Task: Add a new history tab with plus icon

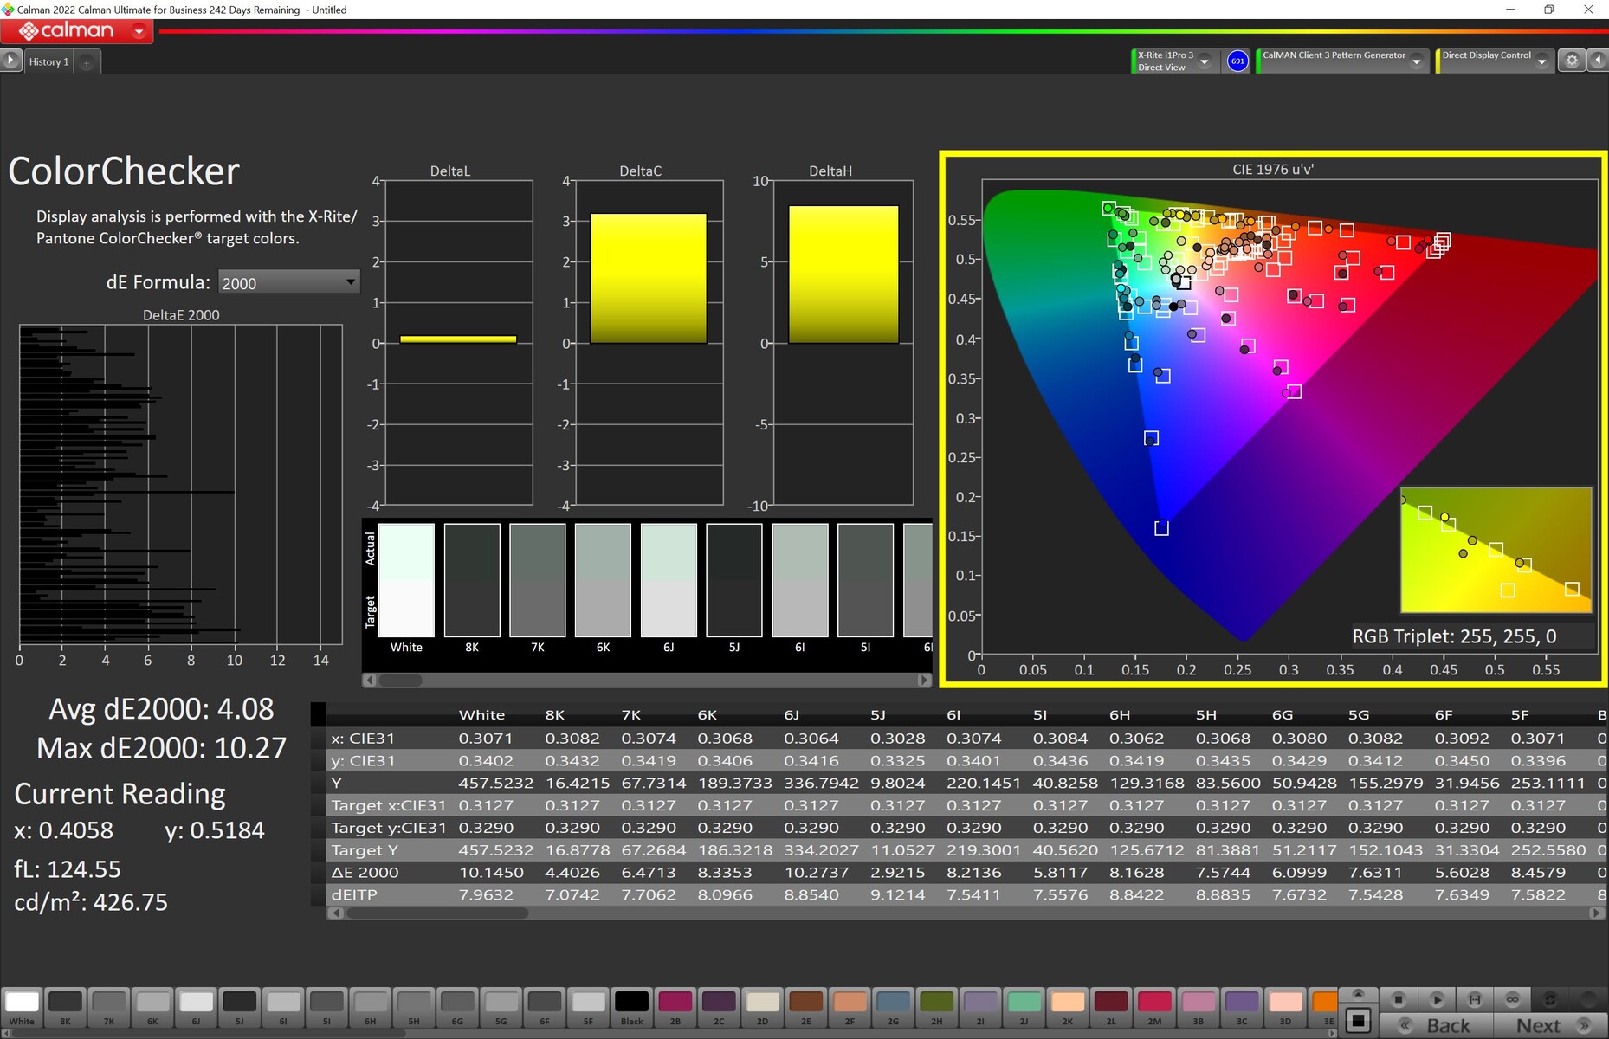Action: pyautogui.click(x=87, y=62)
